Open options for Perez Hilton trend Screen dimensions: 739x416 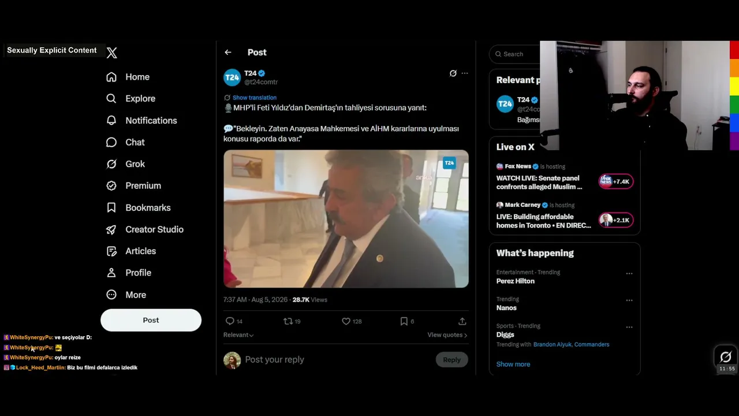coord(629,273)
